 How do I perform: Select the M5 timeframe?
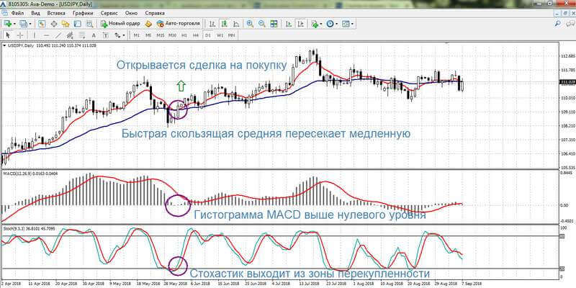[x=148, y=35]
